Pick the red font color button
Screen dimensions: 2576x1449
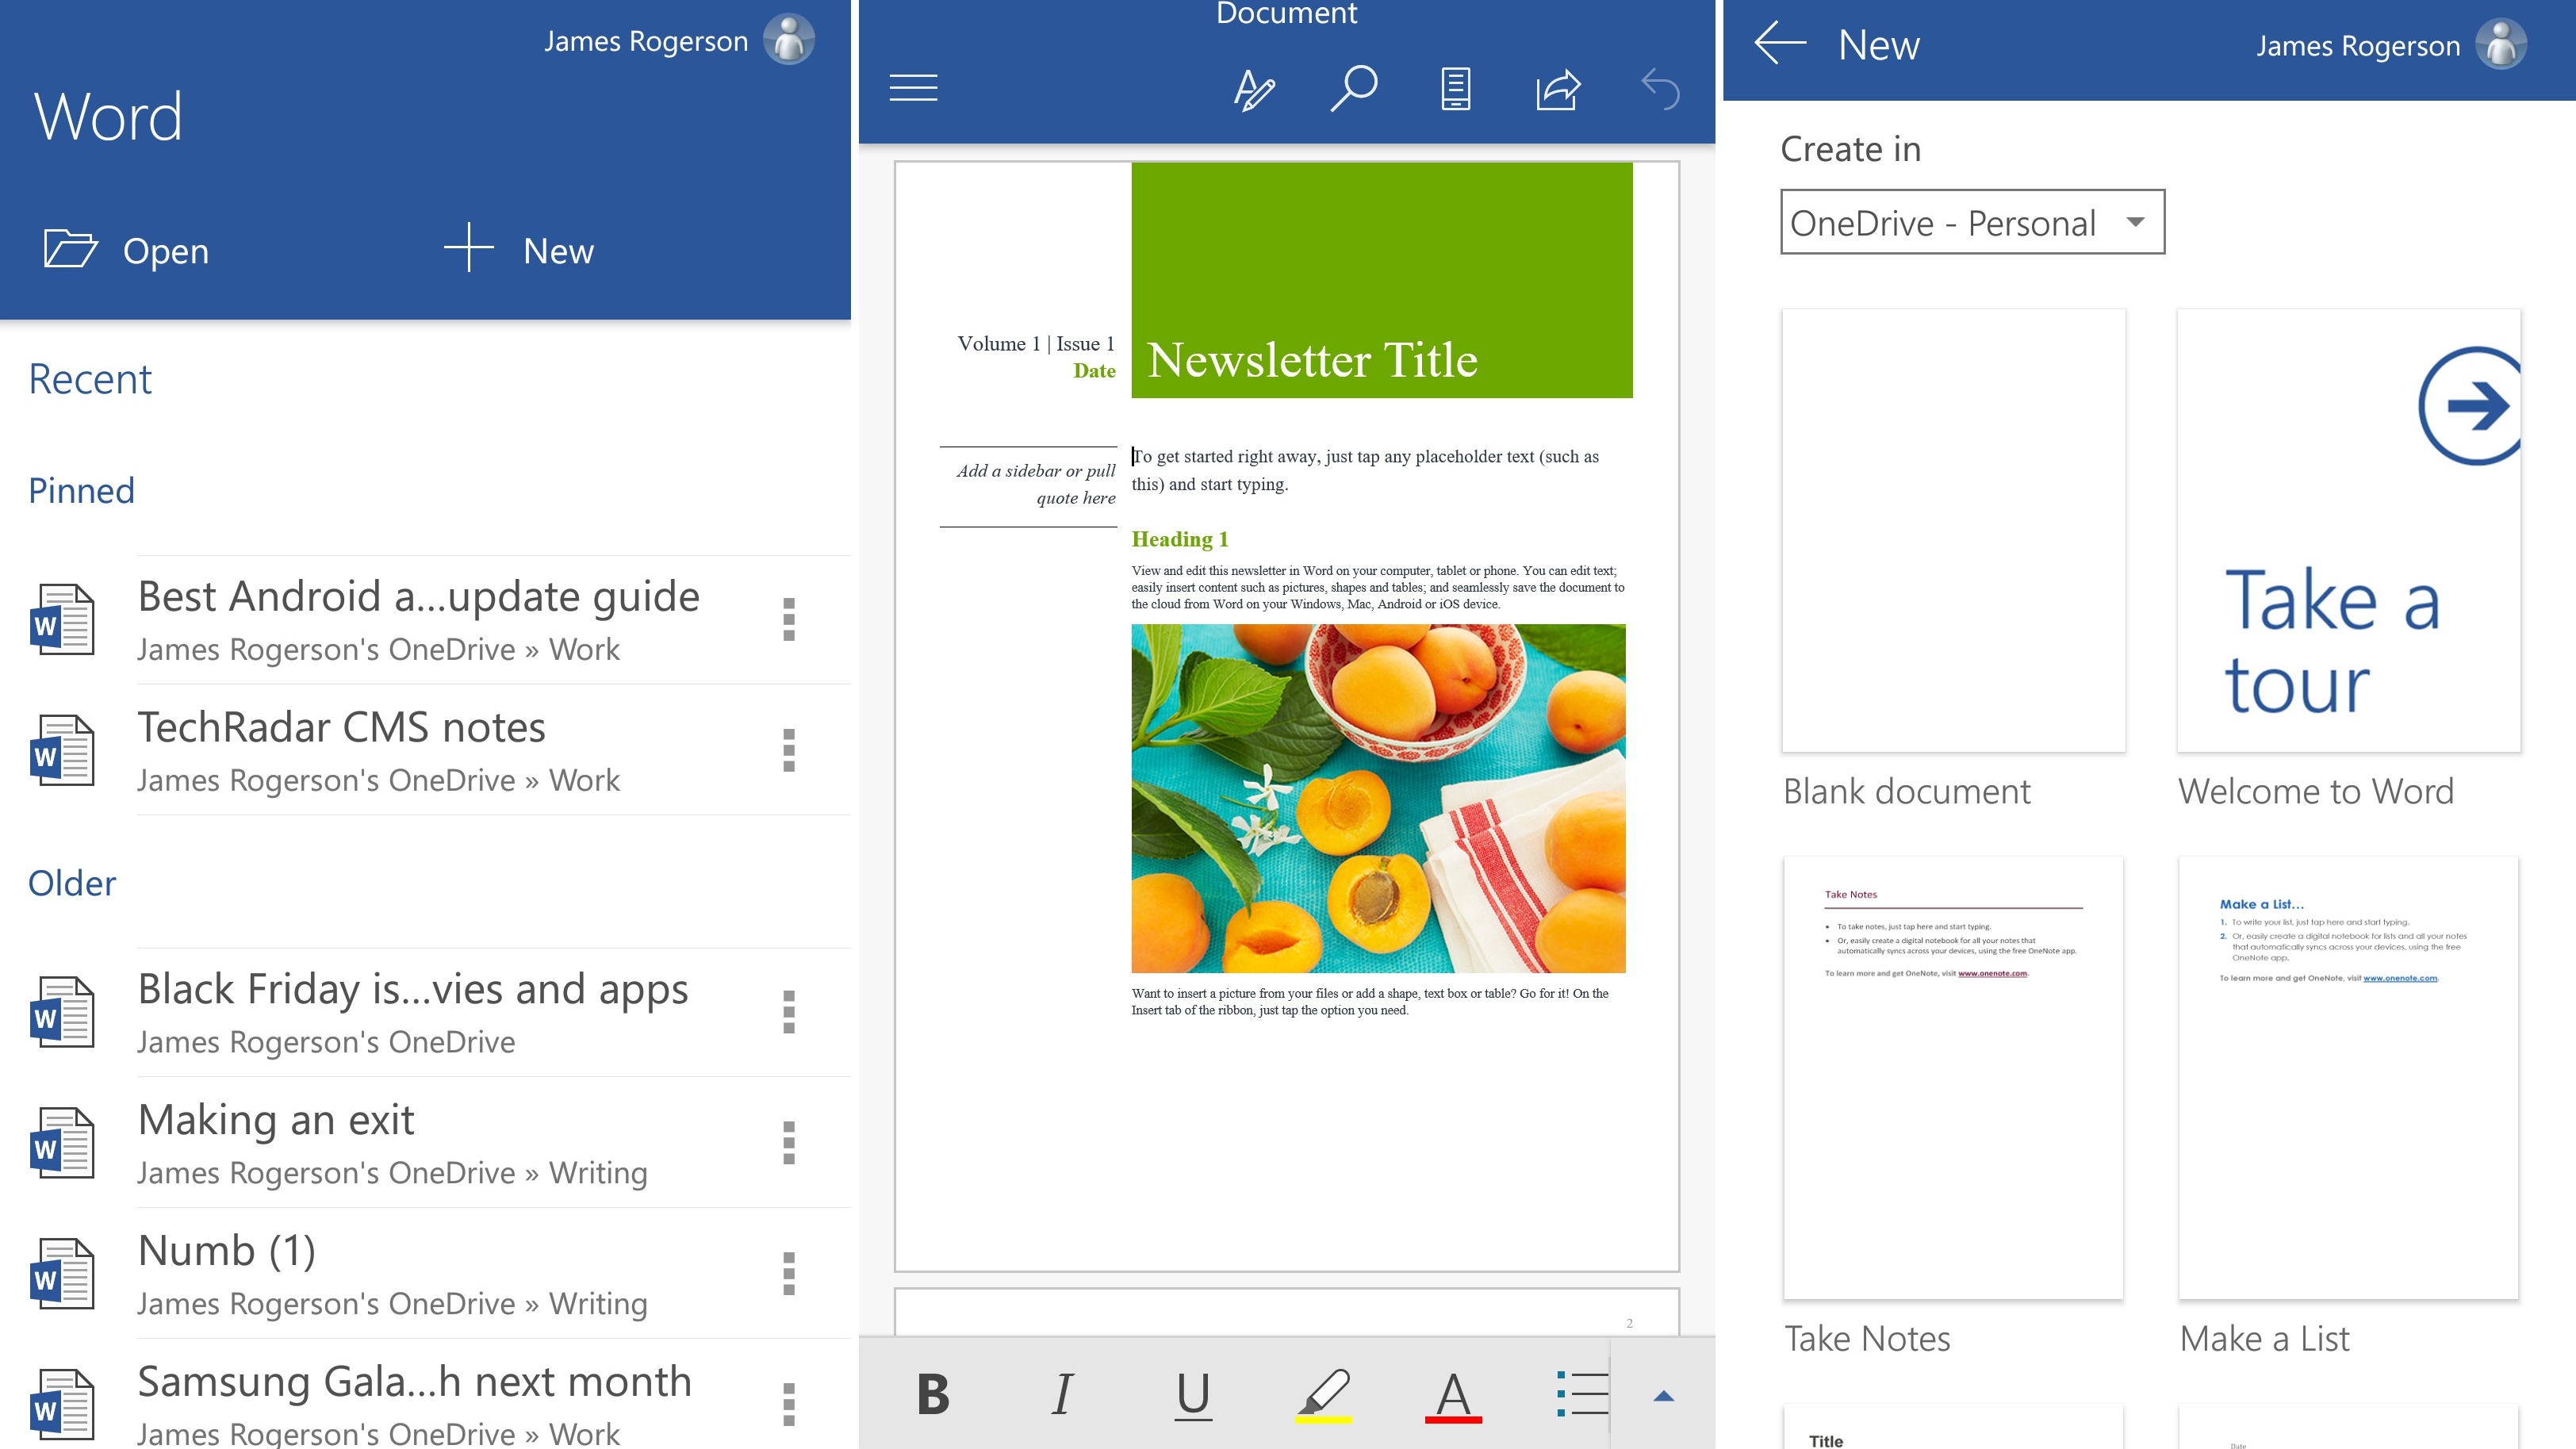point(1453,1394)
